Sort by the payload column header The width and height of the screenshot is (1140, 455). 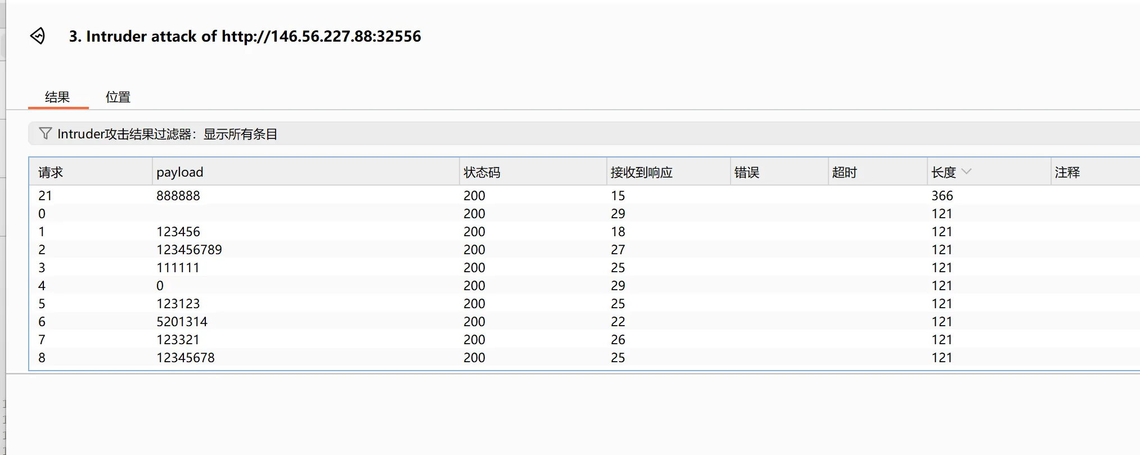click(x=180, y=172)
